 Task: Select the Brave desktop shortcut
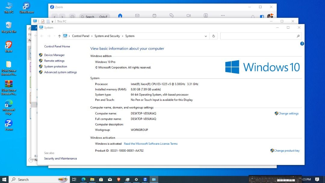[x=9, y=46]
